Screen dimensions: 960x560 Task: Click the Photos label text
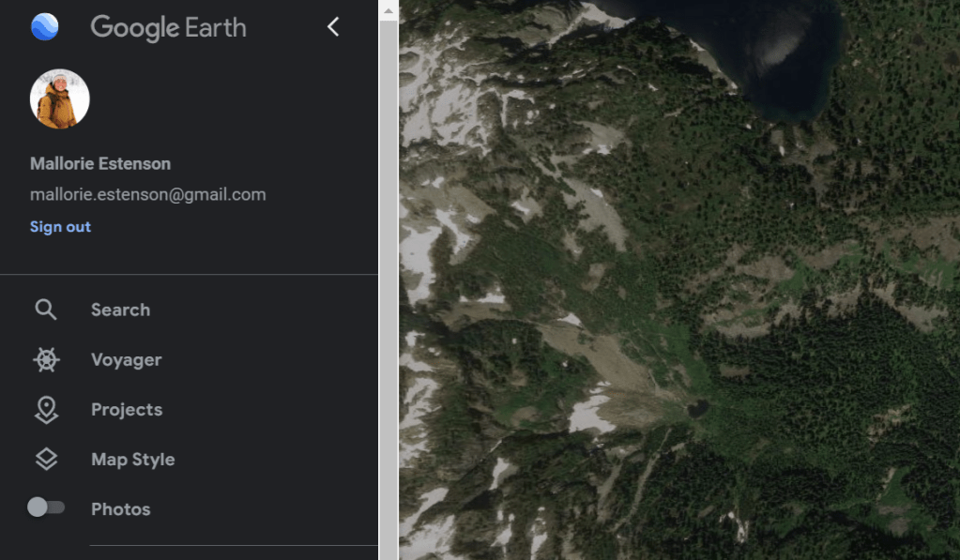pyautogui.click(x=120, y=509)
